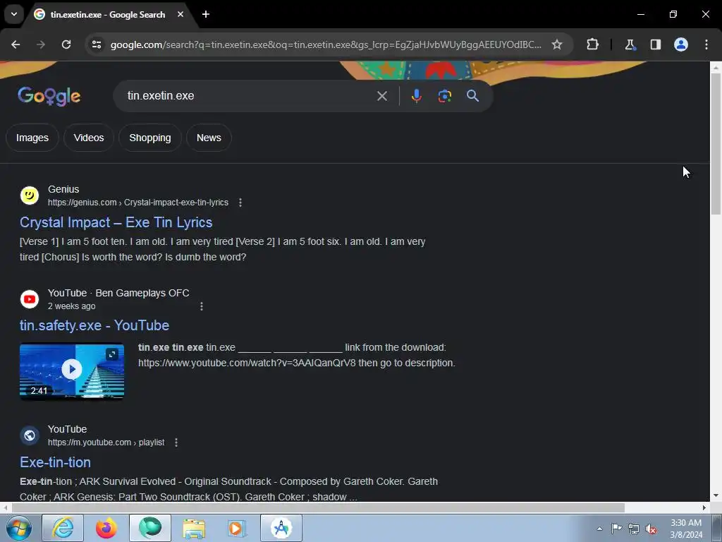
Task: Reload the current page
Action: [66, 44]
